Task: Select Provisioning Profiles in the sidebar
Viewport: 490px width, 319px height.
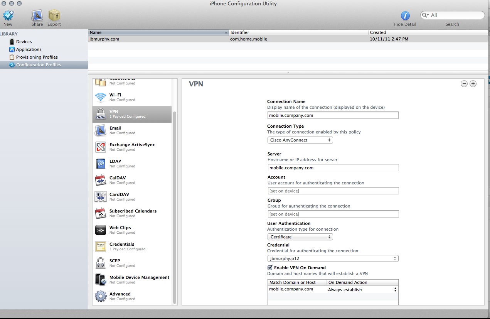Action: coord(37,57)
